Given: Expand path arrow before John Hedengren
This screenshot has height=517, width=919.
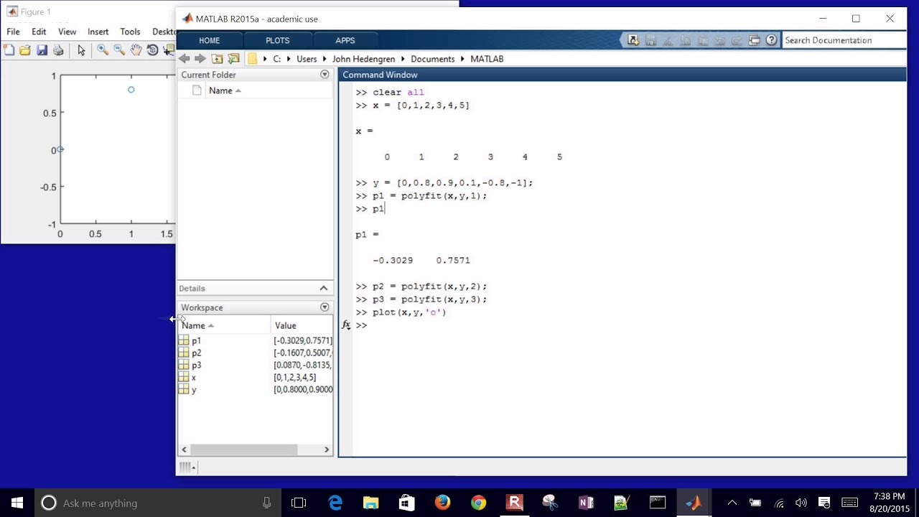Looking at the screenshot, I should click(325, 59).
